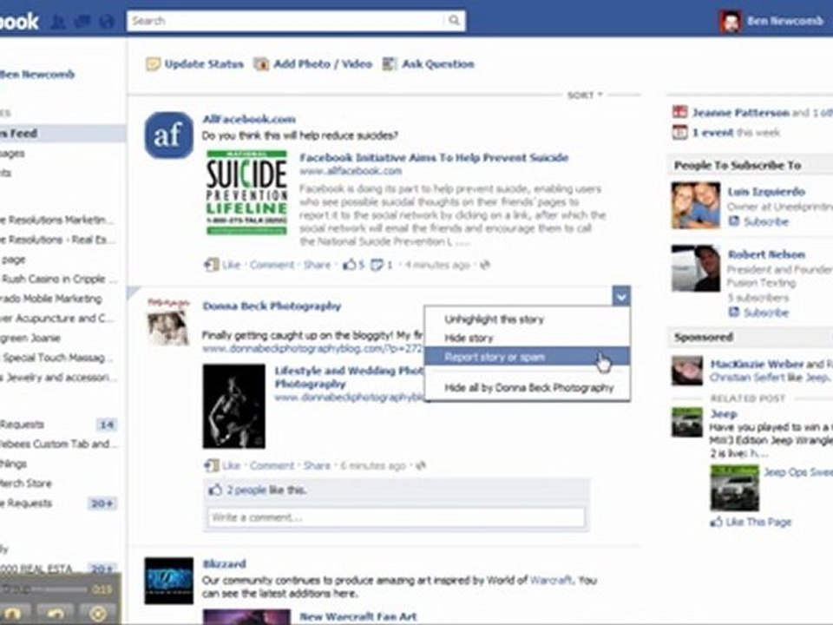Open the Blizzard logo thumbnail
Screen dimensions: 833x625
pyautogui.click(x=169, y=581)
